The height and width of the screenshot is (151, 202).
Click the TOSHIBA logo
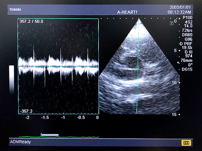click(15, 10)
